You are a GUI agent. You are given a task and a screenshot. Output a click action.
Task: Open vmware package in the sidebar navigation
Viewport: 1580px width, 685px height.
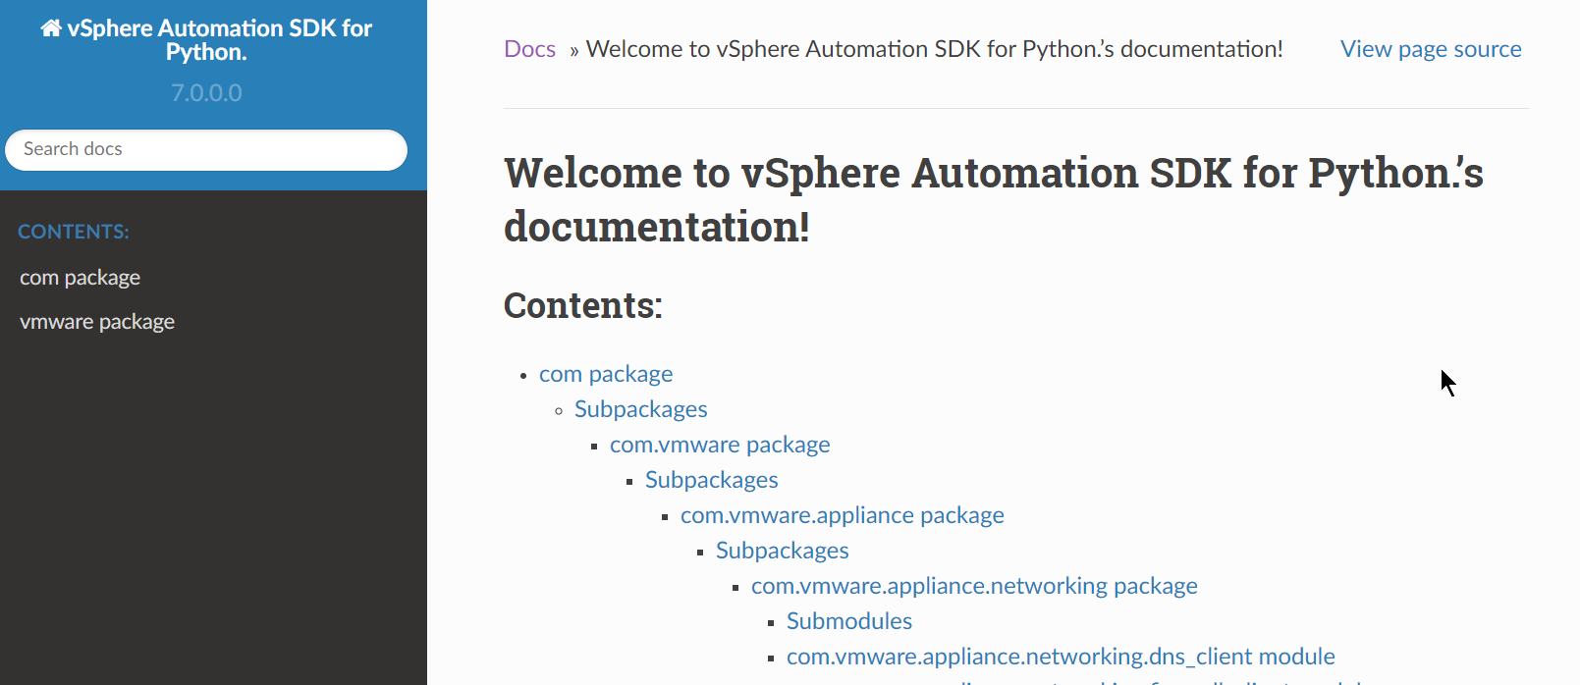97,322
